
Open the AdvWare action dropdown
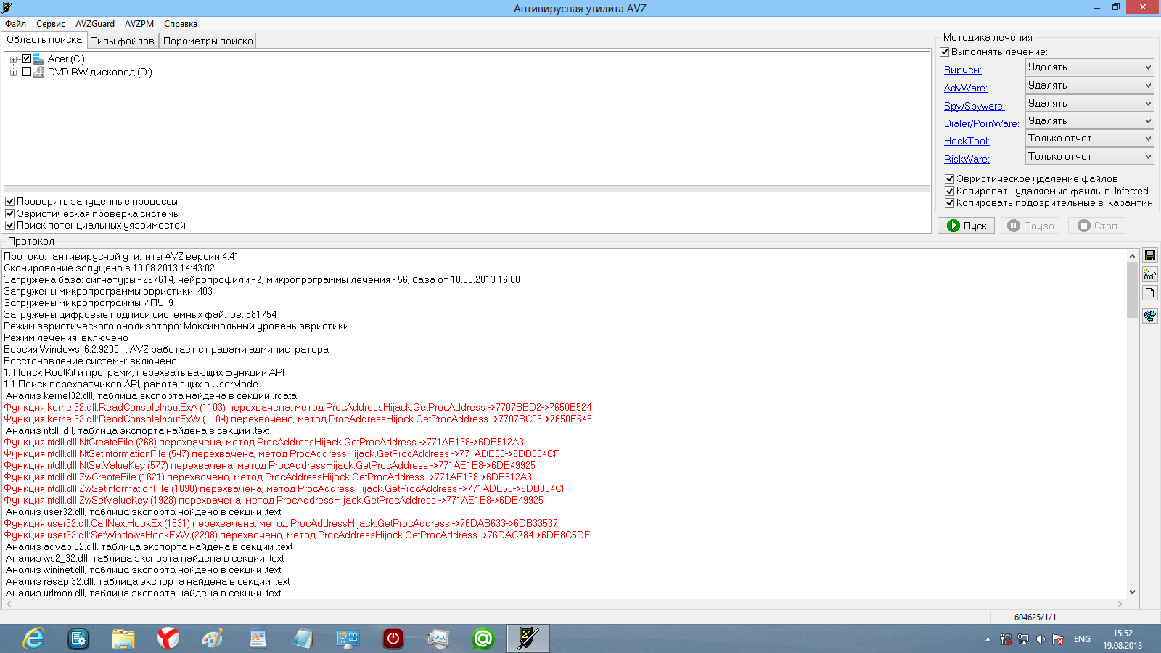[x=1089, y=86]
